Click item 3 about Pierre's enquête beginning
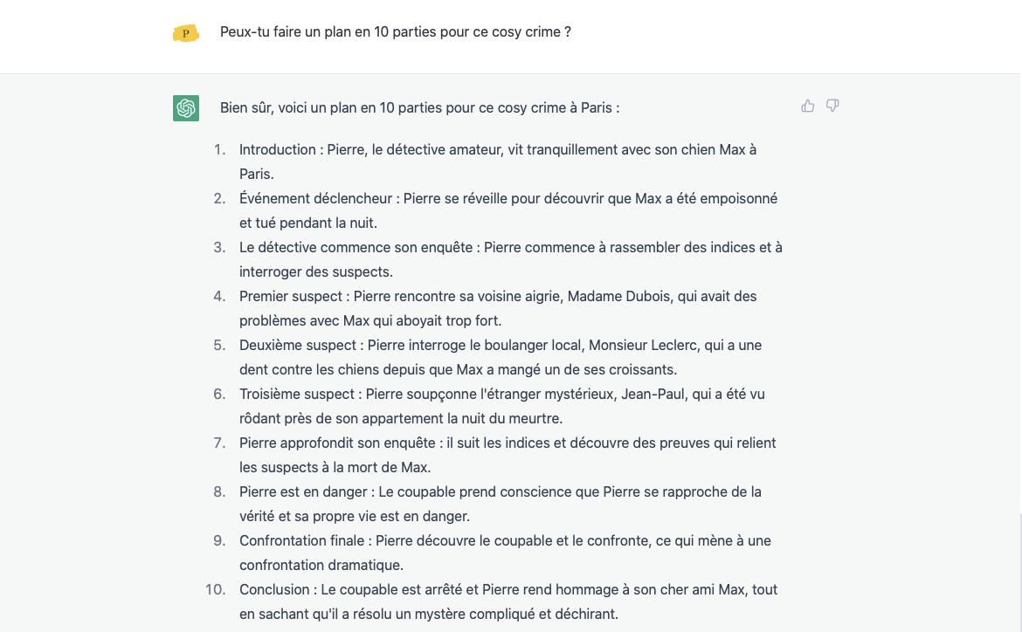This screenshot has height=632, width=1022. click(510, 259)
